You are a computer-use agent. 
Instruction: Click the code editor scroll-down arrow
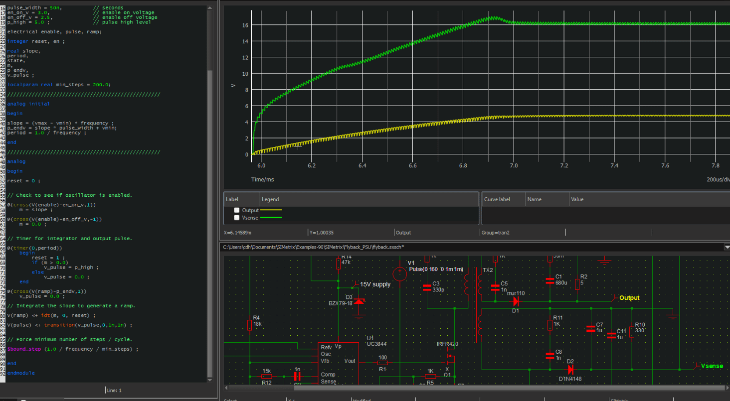[x=210, y=381]
